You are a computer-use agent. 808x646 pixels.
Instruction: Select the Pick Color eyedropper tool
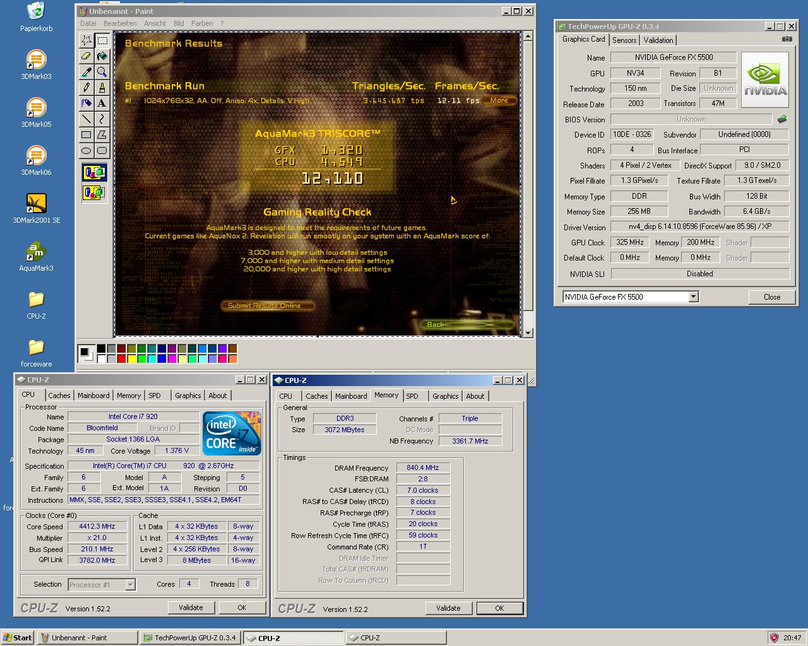(x=86, y=72)
